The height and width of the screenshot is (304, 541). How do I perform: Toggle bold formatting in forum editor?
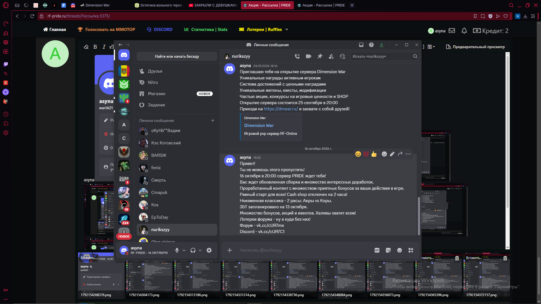point(95,47)
